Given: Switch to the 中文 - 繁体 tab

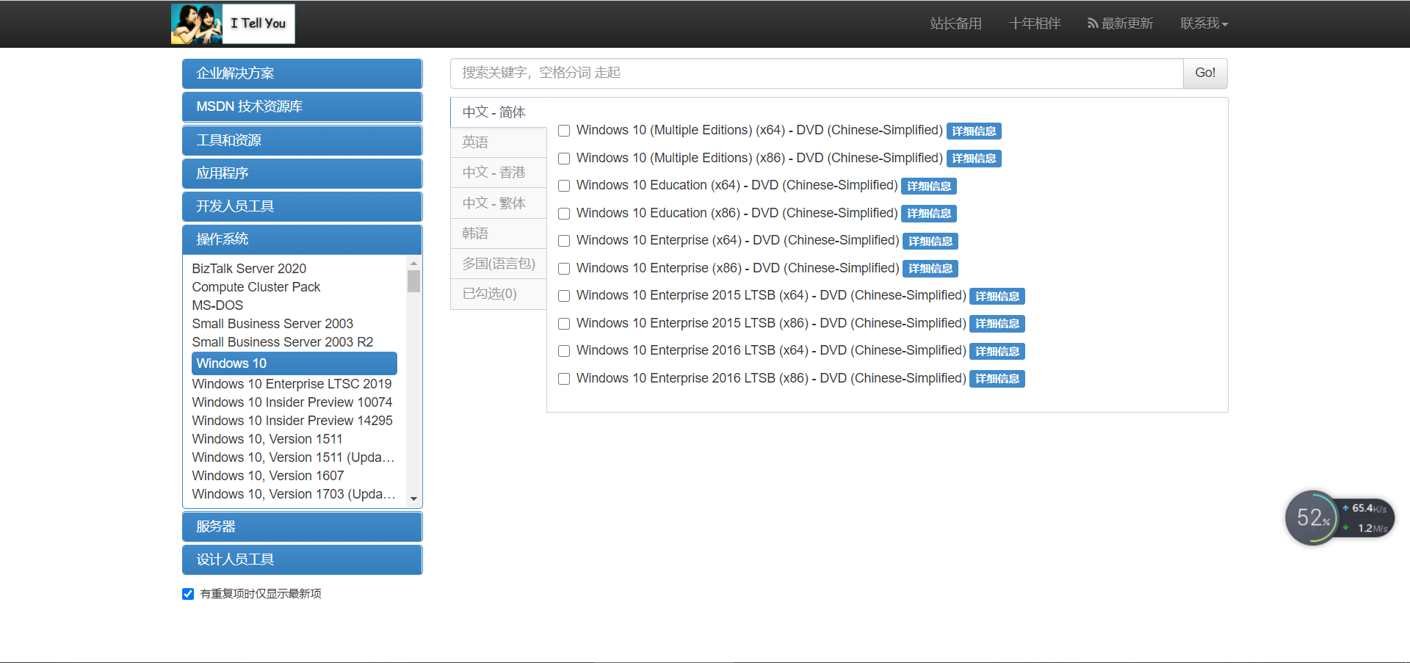Looking at the screenshot, I should [x=499, y=203].
